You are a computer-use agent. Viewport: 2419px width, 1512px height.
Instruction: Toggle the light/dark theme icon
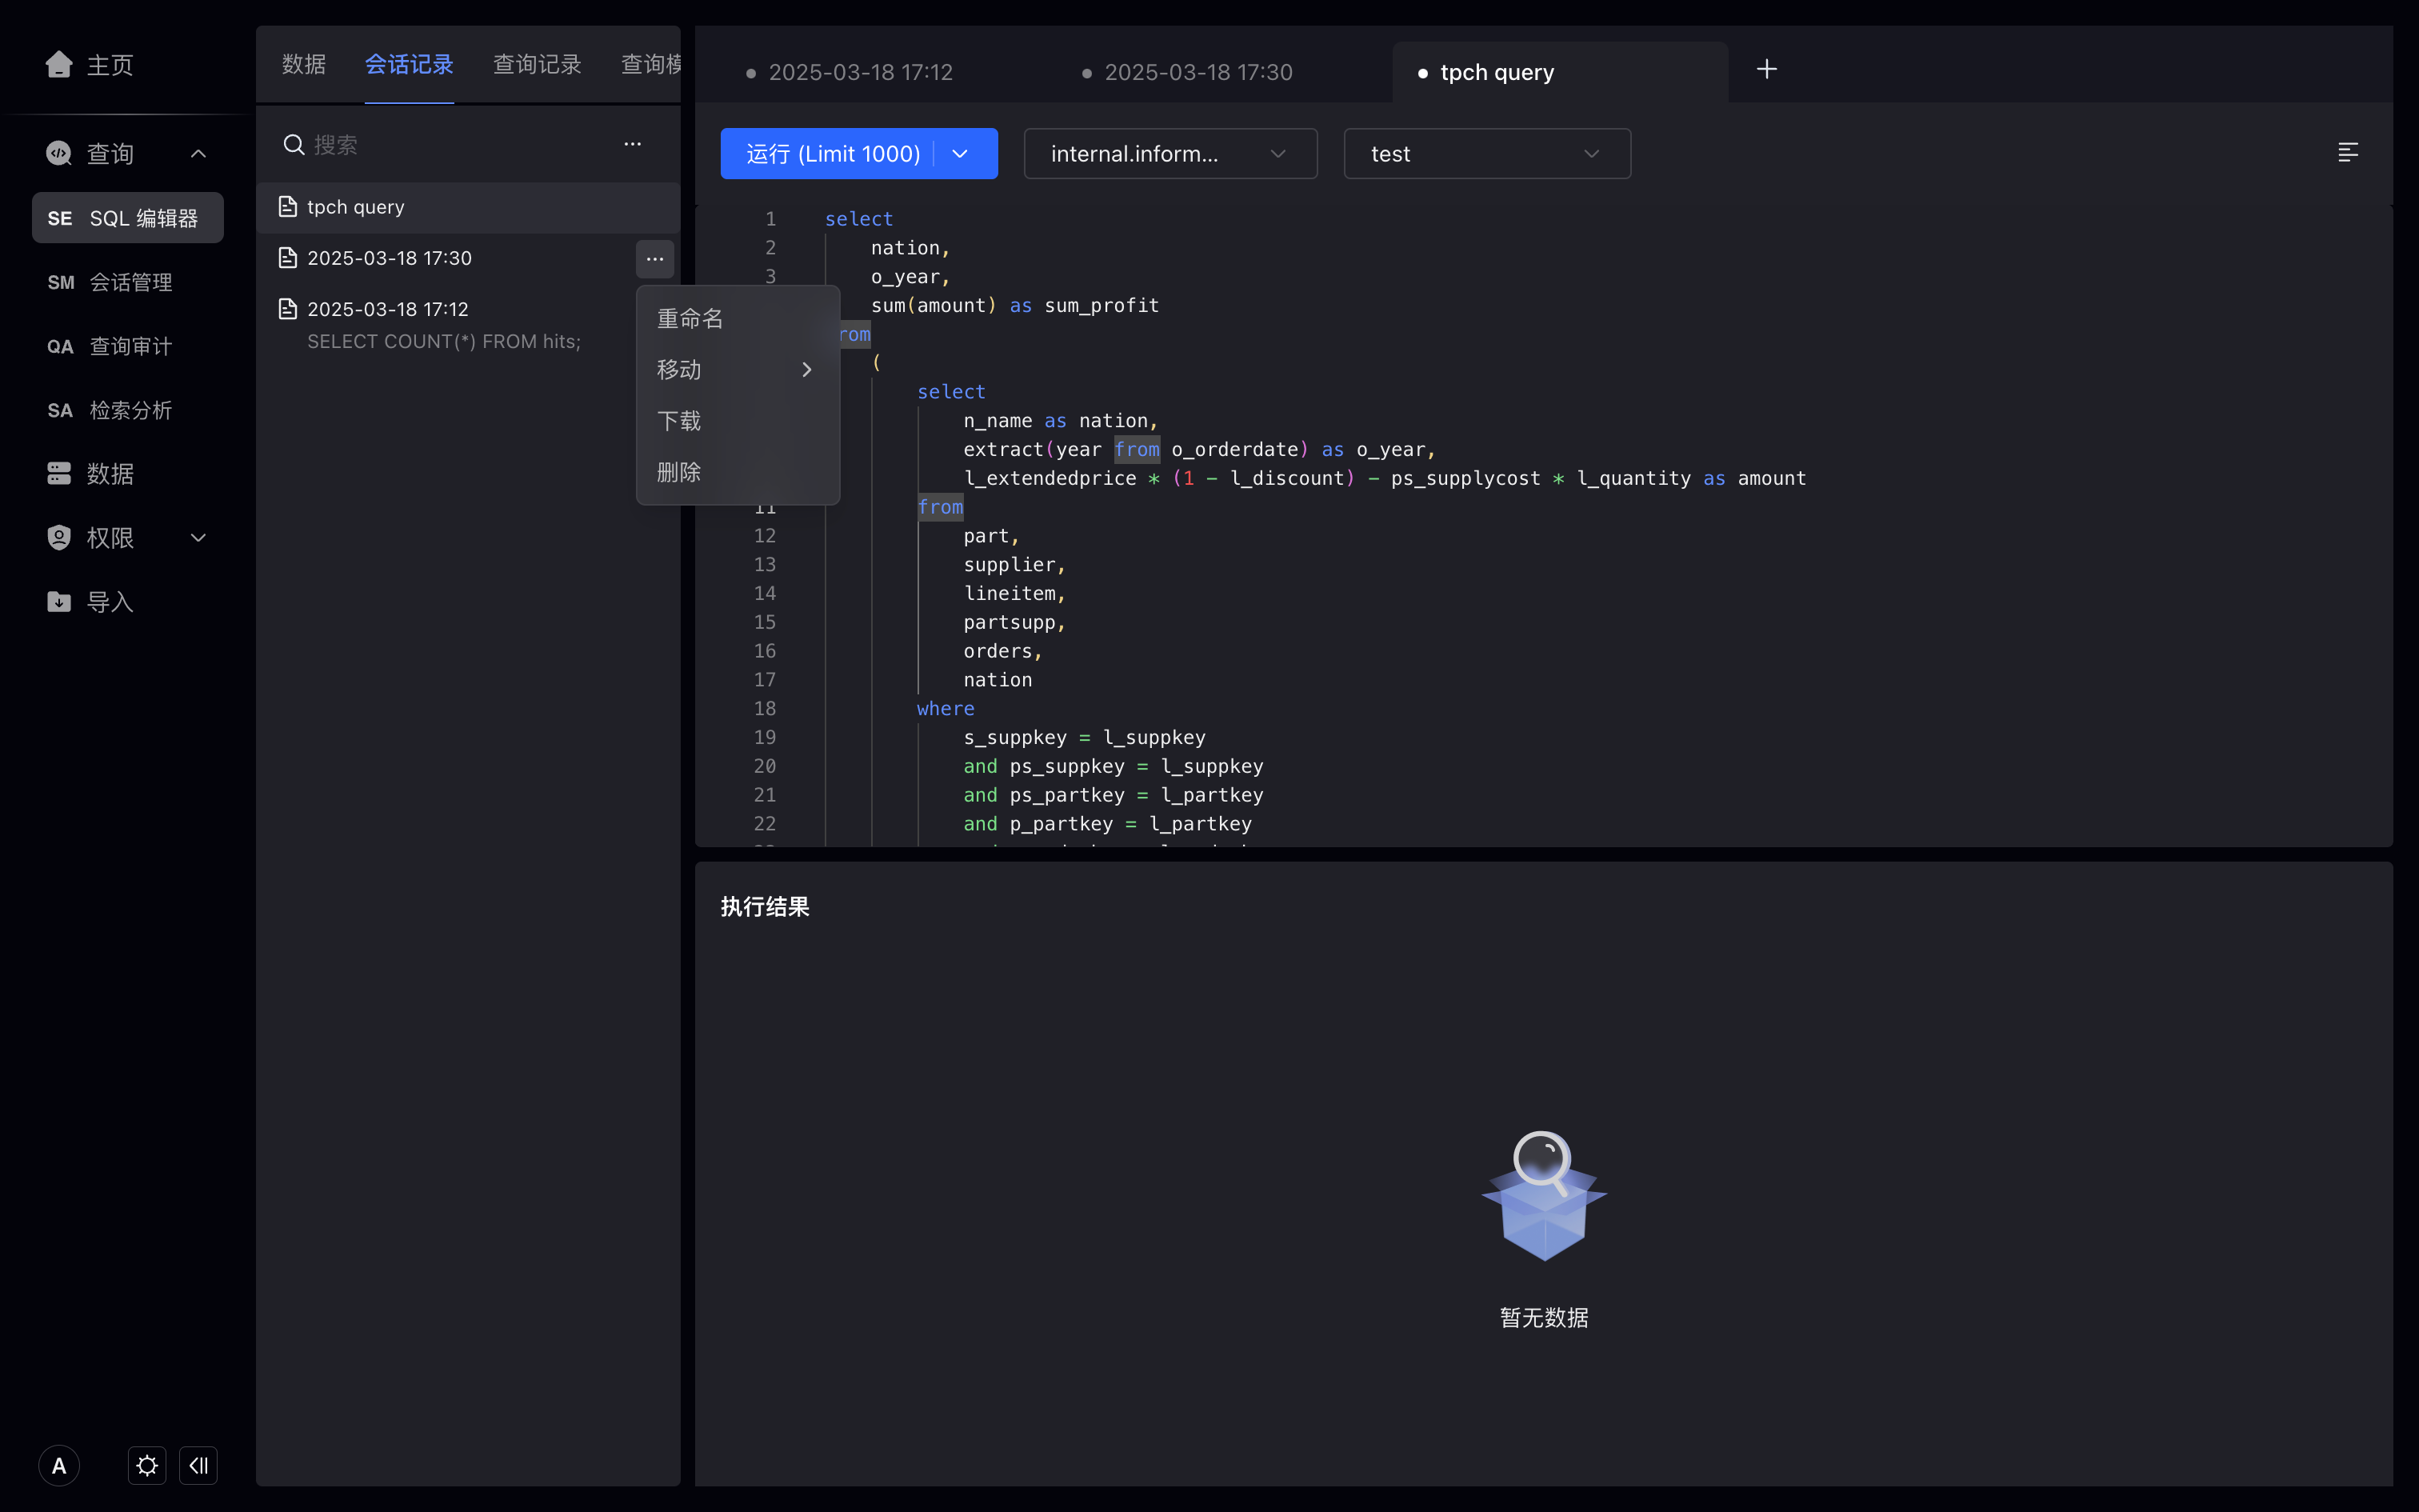point(147,1466)
